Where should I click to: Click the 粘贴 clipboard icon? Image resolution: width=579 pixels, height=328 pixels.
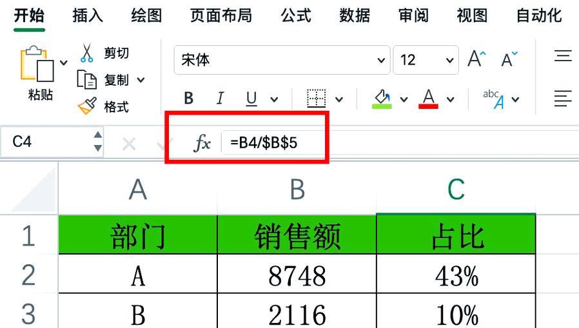pyautogui.click(x=37, y=63)
